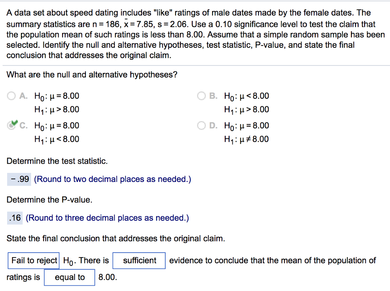Click option C alternative H1: μ<8.00

(57, 139)
